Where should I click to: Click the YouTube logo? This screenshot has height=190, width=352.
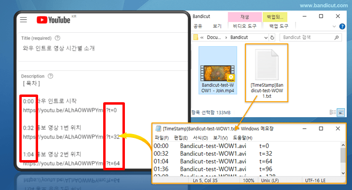click(54, 20)
